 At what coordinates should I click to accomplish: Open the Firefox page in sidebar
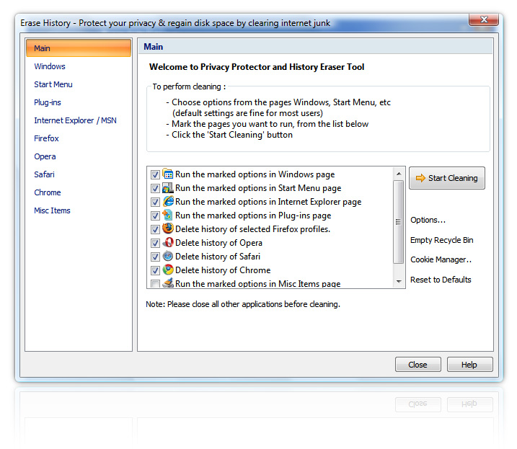(x=47, y=138)
